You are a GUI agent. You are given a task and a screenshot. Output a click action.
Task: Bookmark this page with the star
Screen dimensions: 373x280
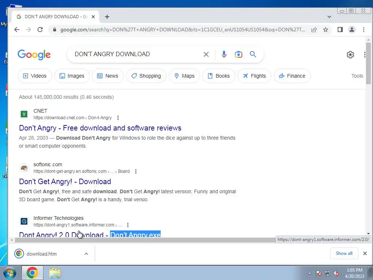click(325, 30)
